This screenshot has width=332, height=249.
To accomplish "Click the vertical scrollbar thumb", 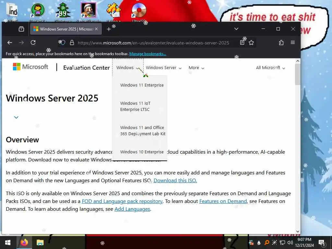I will pyautogui.click(x=298, y=74).
